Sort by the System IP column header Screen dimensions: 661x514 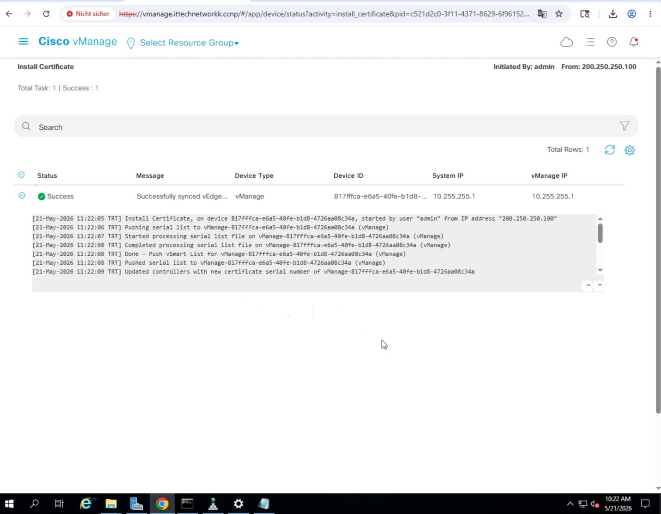tap(447, 176)
